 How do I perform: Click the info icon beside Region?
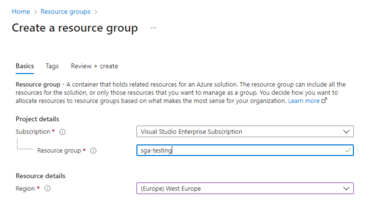point(48,189)
